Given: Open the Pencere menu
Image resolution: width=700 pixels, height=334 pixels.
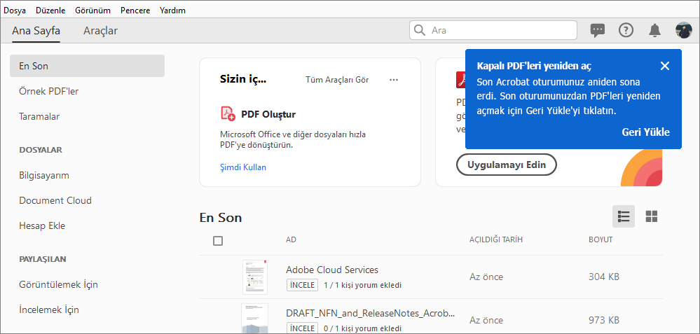Looking at the screenshot, I should coord(135,11).
